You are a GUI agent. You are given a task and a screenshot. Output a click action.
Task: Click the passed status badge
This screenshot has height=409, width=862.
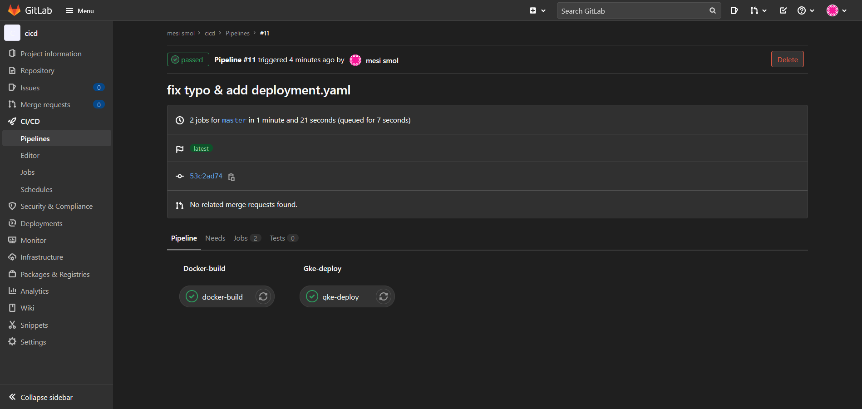click(188, 59)
